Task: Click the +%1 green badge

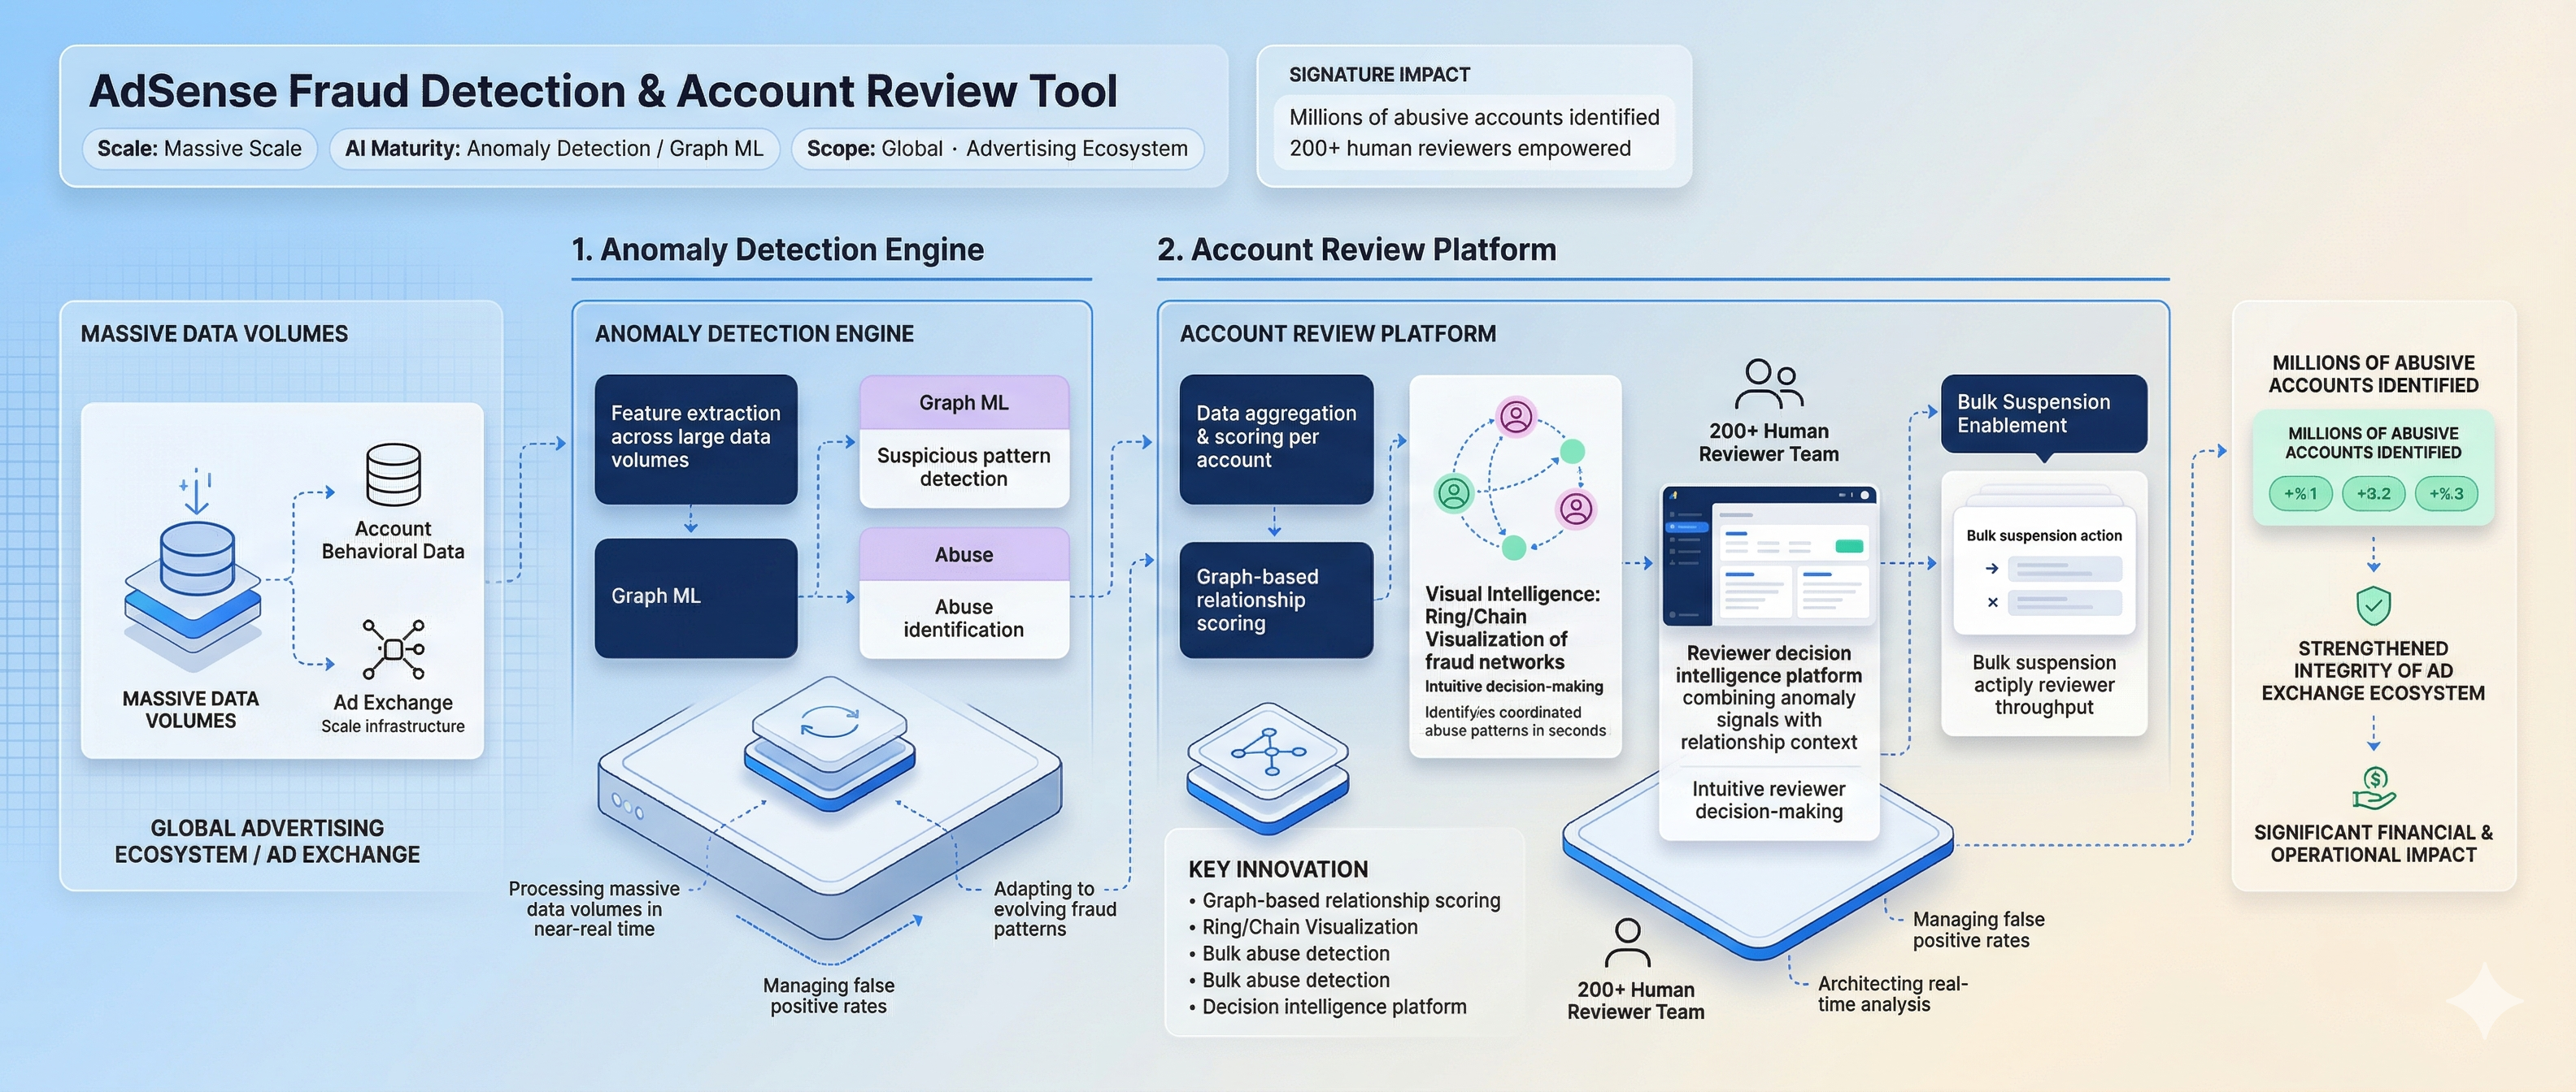Action: tap(2300, 493)
